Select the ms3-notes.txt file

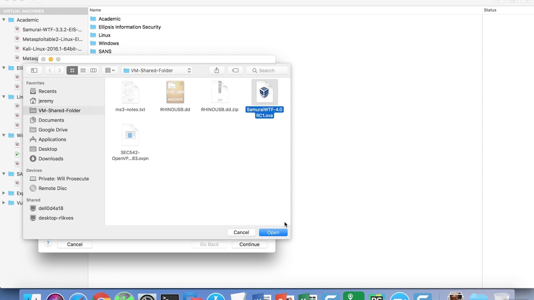pyautogui.click(x=130, y=97)
